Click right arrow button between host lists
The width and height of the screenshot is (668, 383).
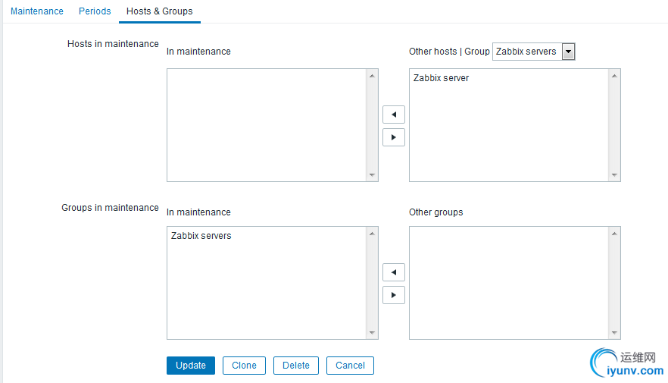pos(393,137)
